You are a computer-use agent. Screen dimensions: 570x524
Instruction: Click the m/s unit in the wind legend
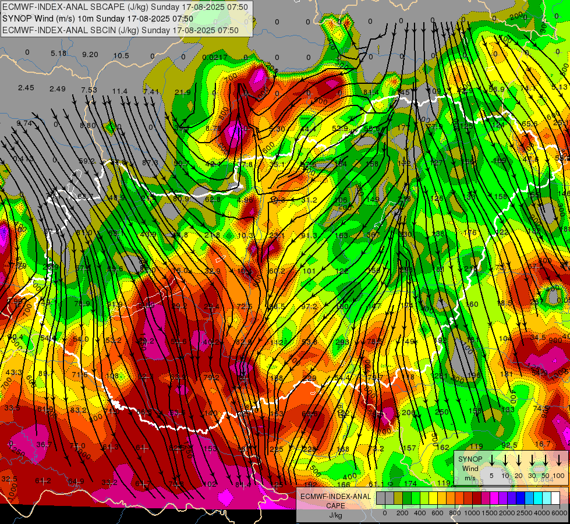tap(470, 478)
